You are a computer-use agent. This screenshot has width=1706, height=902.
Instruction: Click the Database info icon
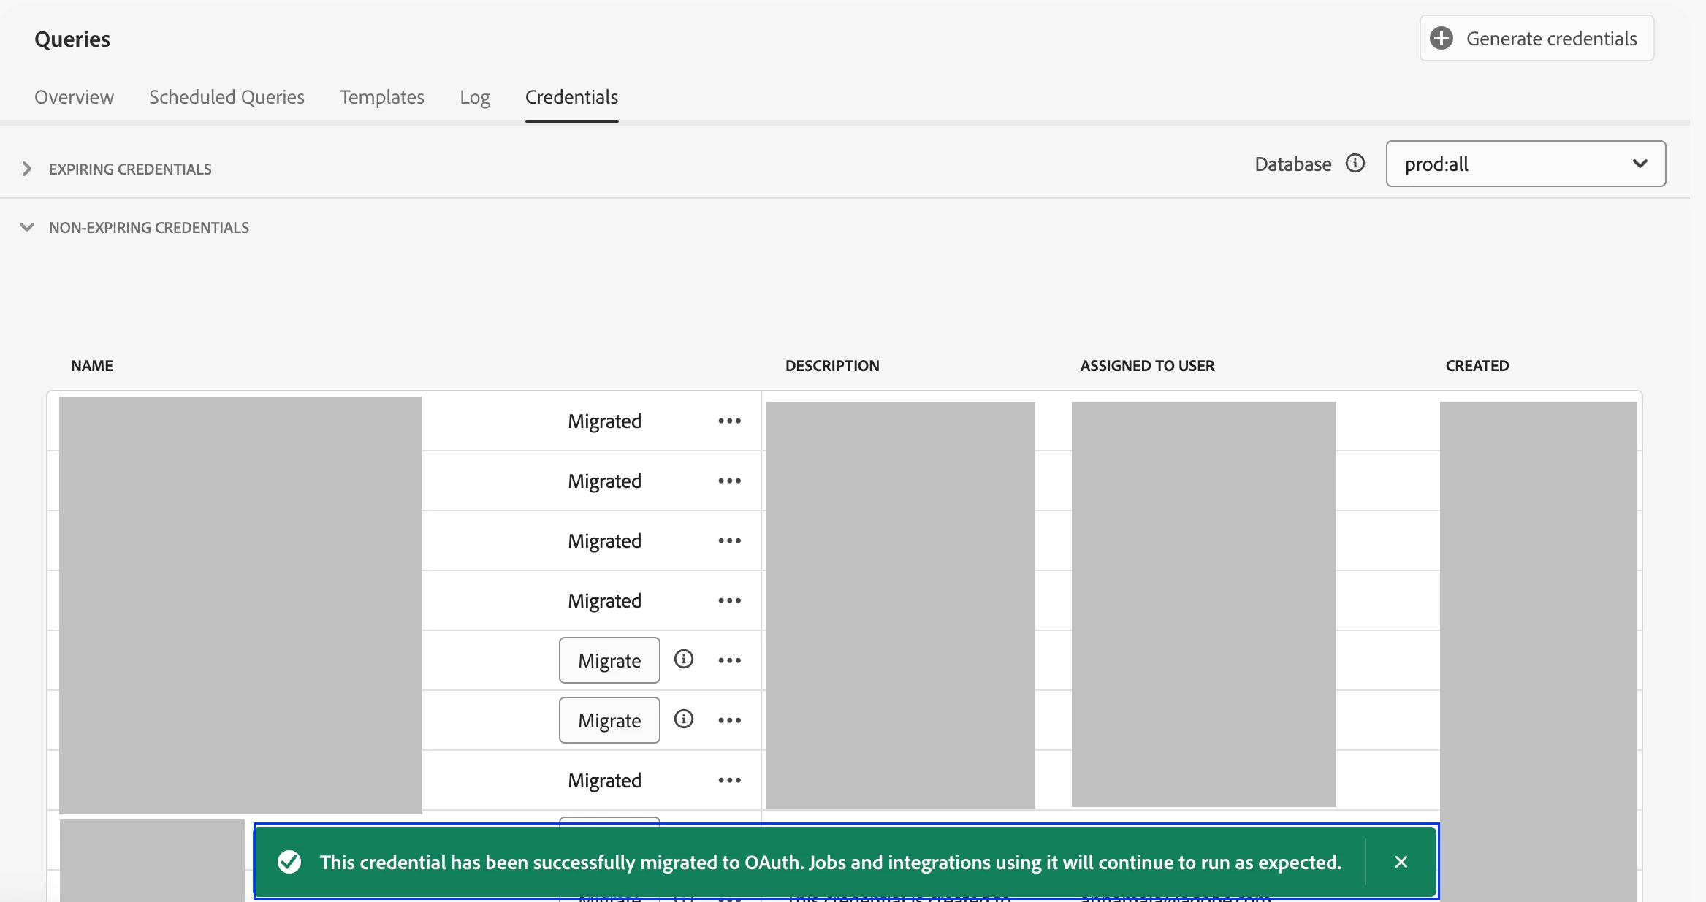click(x=1355, y=164)
